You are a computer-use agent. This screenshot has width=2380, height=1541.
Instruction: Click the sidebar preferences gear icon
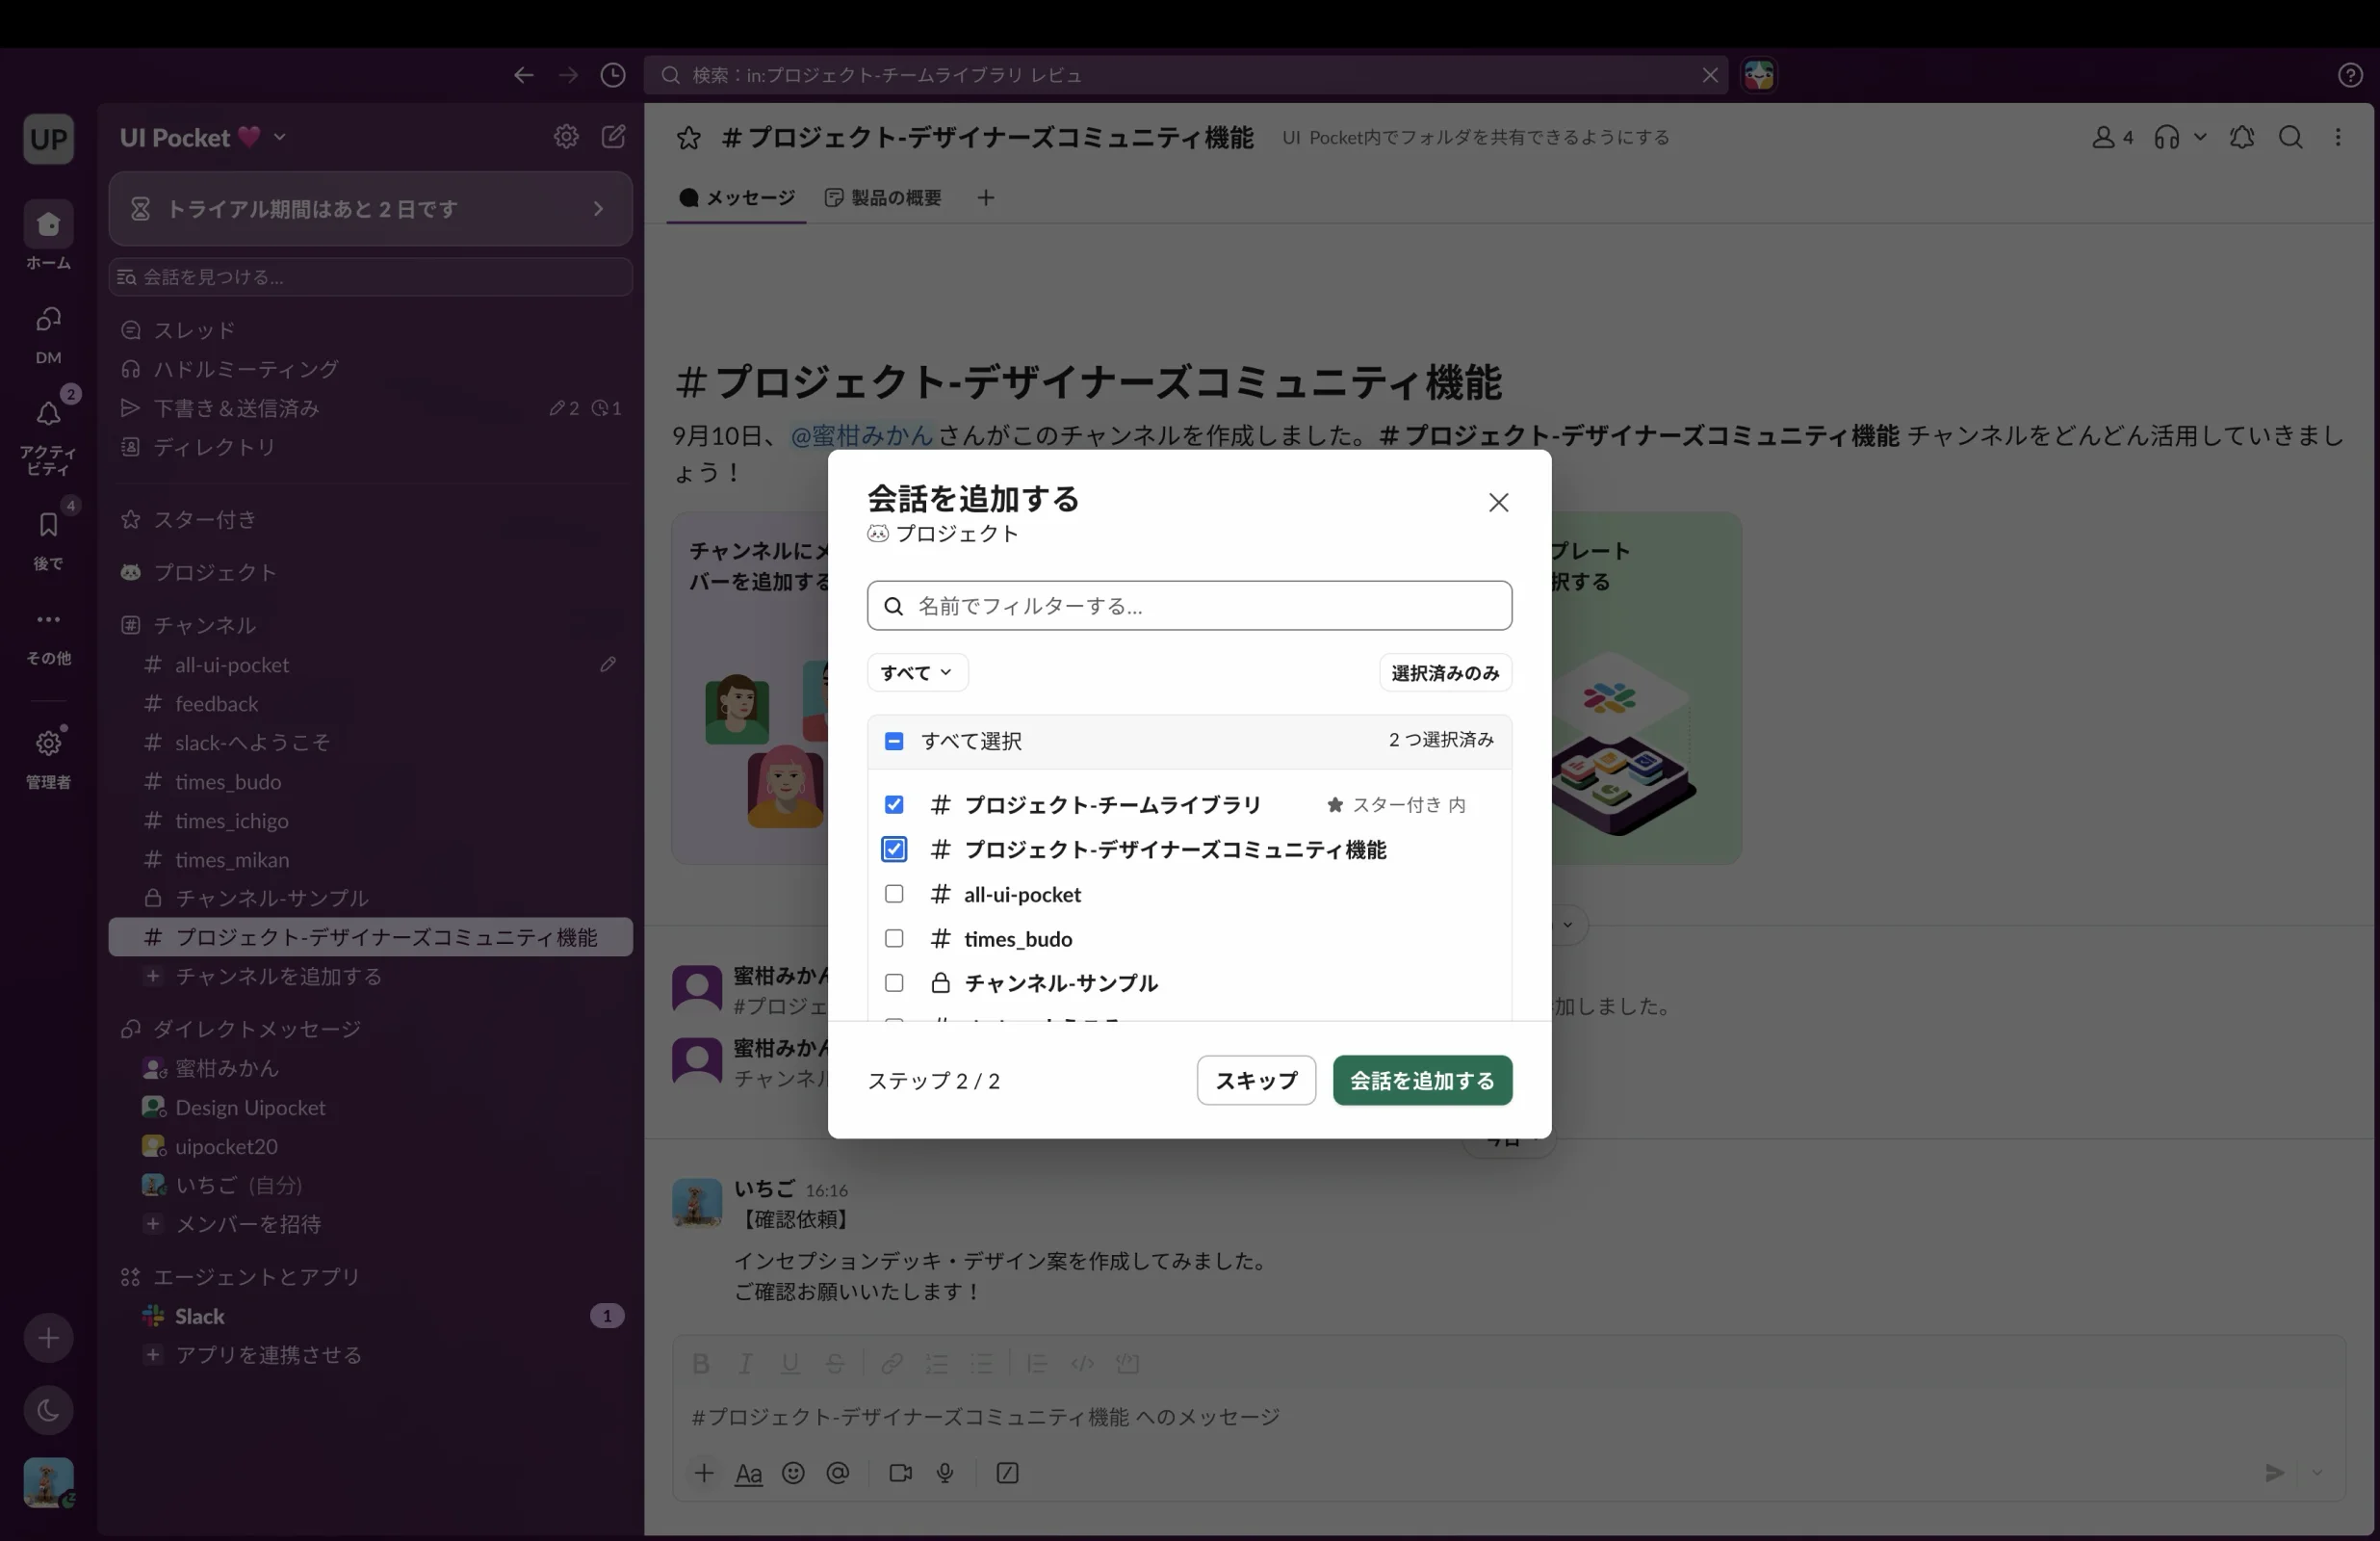[x=566, y=137]
